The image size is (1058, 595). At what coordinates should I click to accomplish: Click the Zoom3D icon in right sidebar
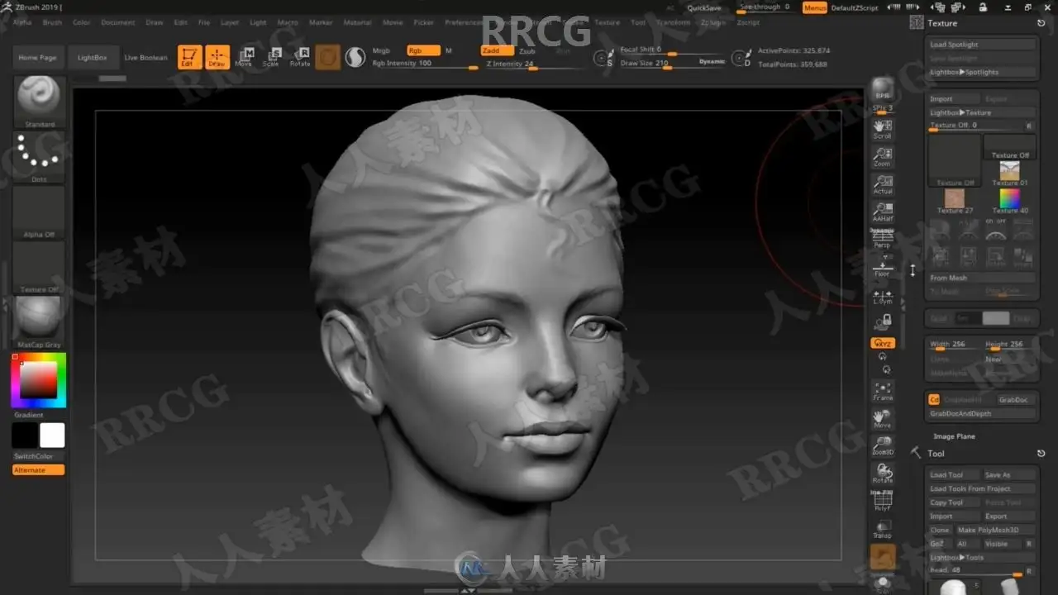tap(882, 446)
